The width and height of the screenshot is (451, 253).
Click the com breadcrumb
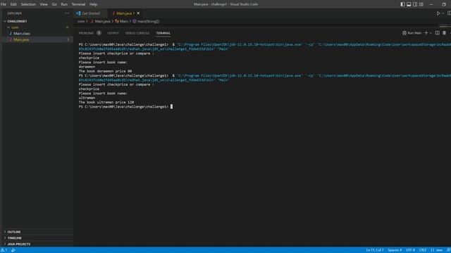click(81, 21)
